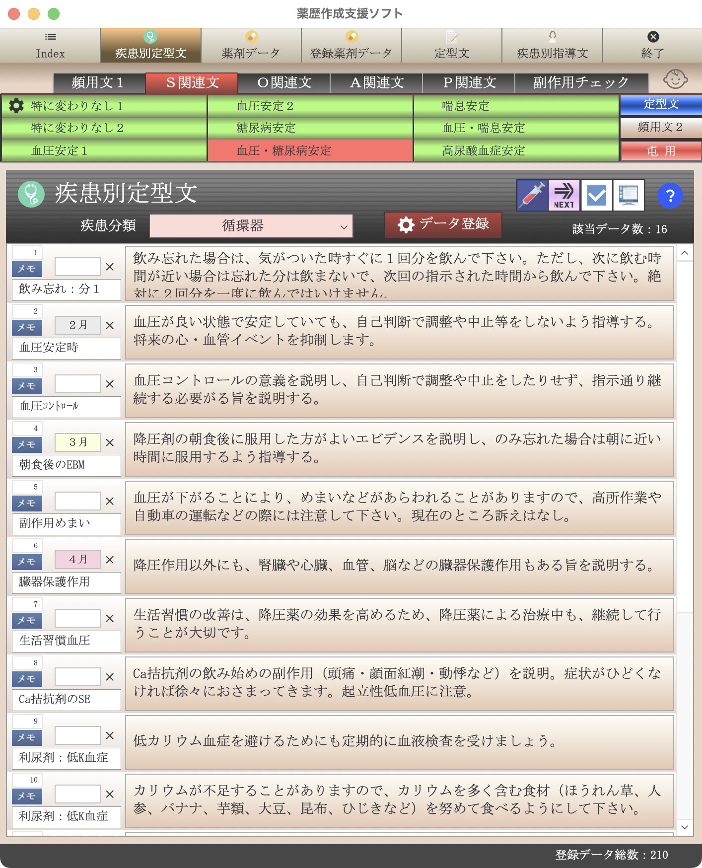The height and width of the screenshot is (868, 702).
Task: Open the メモ button for row 1
Action: (27, 269)
